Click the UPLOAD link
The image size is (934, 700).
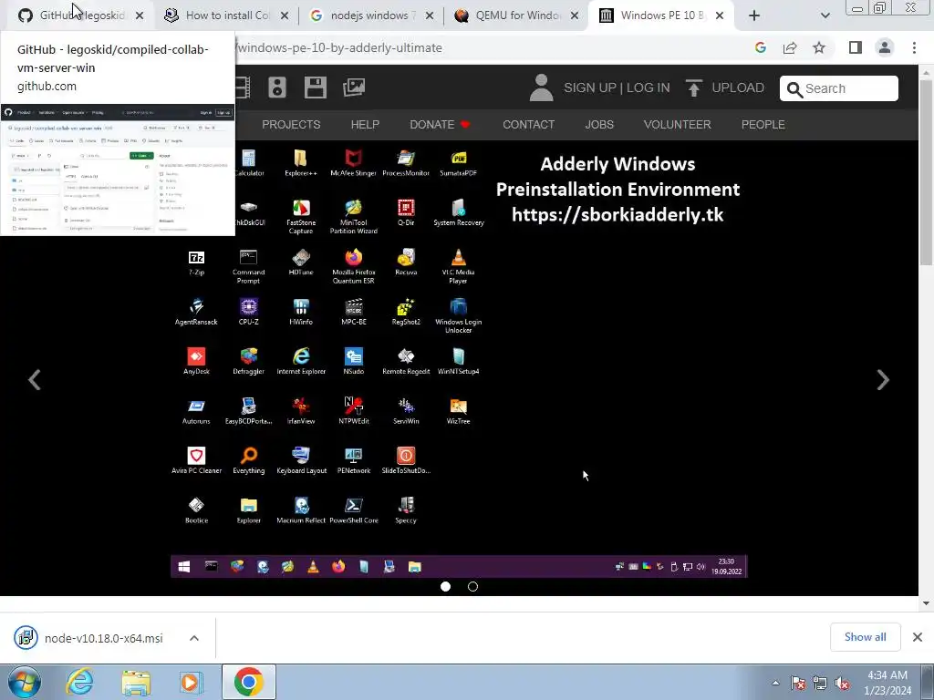pos(738,87)
